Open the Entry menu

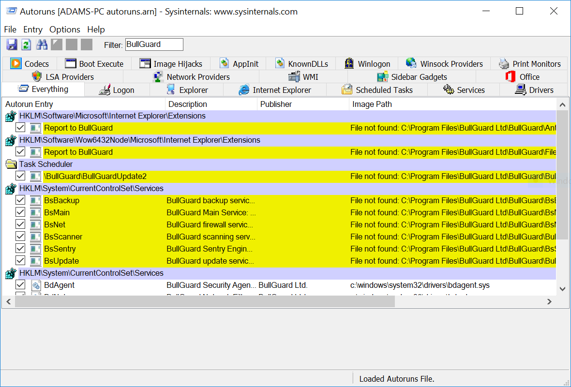point(33,30)
